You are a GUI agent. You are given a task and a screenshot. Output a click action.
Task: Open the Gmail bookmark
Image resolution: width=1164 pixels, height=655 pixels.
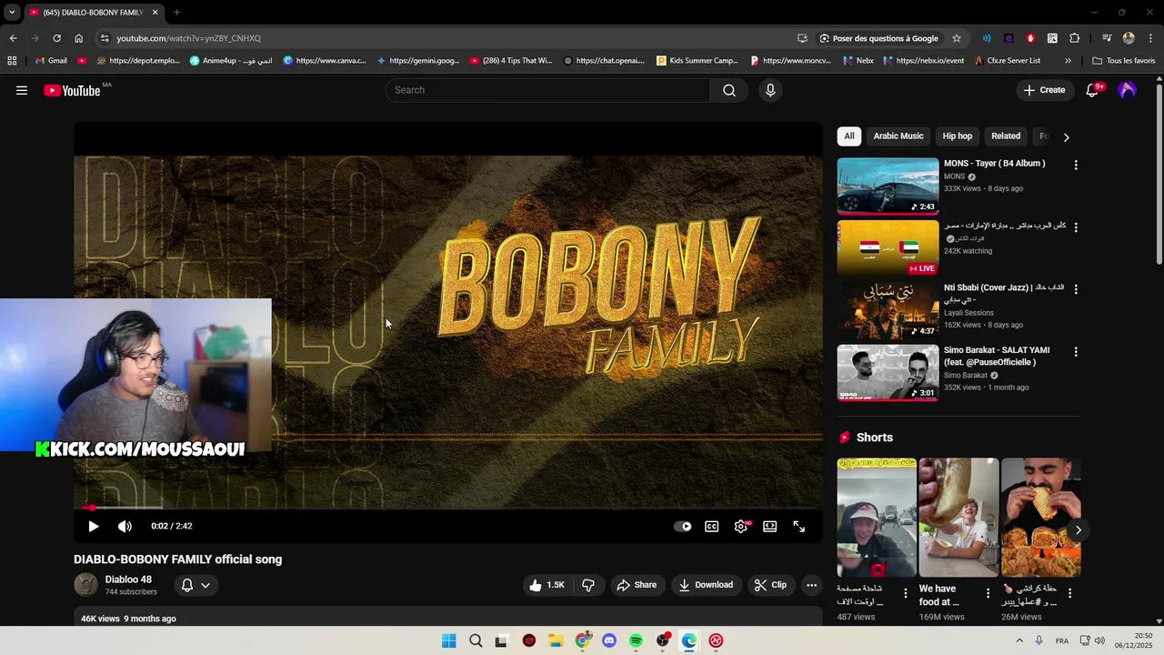click(x=50, y=61)
